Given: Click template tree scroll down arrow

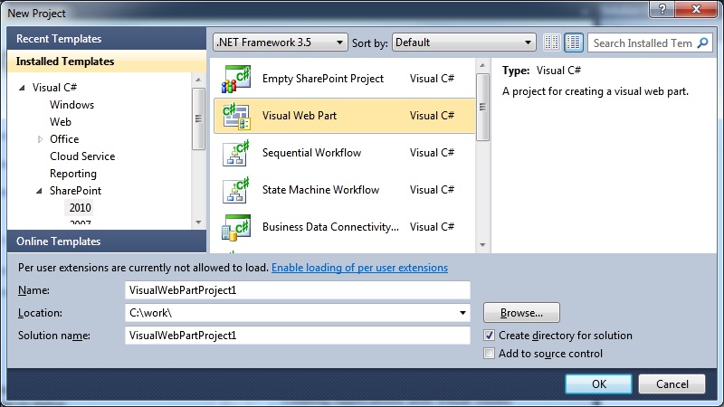Looking at the screenshot, I should pos(198,222).
